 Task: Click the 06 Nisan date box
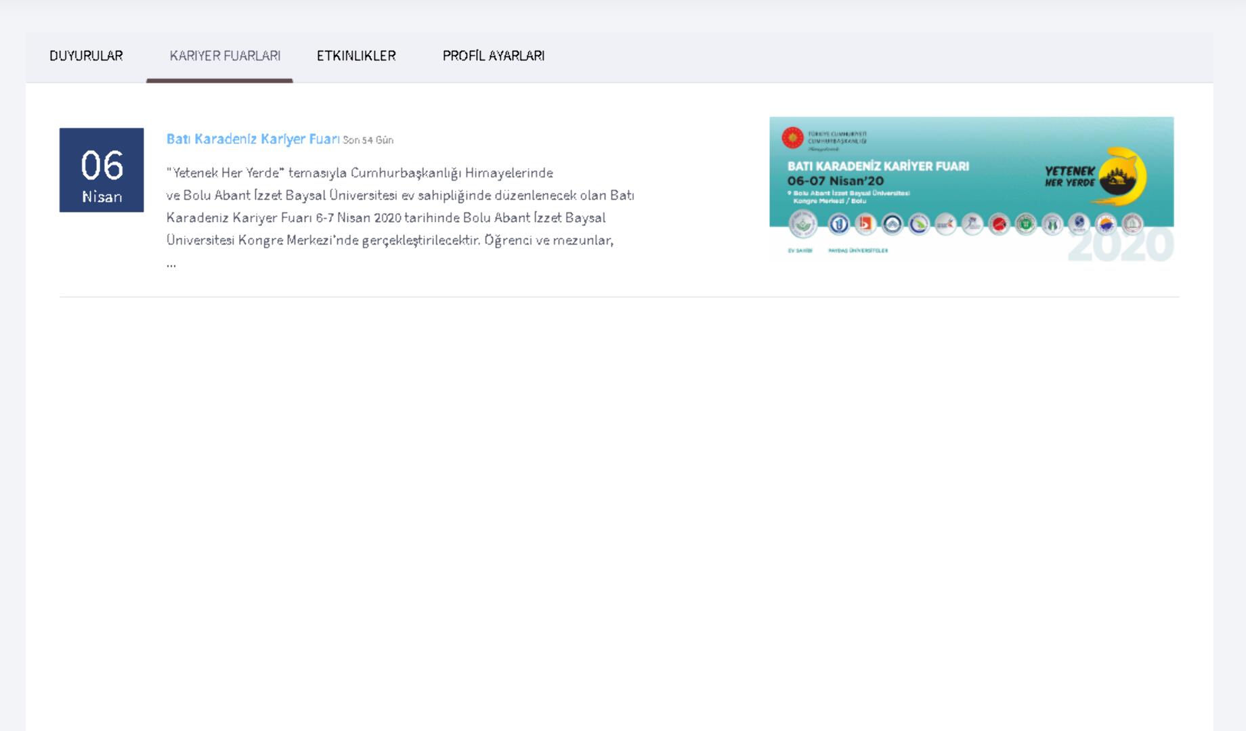click(102, 170)
